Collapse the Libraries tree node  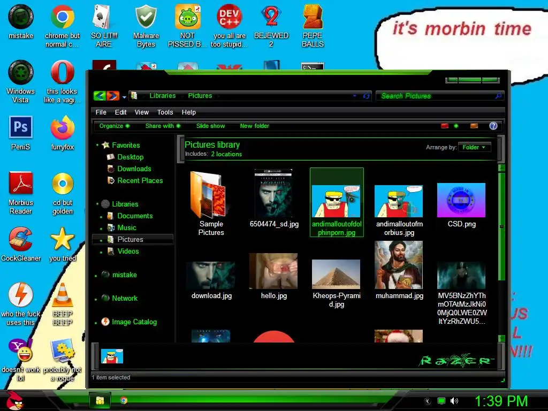click(97, 204)
